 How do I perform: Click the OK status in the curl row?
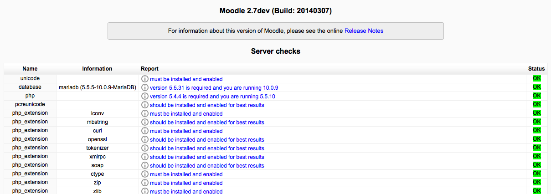[536, 131]
